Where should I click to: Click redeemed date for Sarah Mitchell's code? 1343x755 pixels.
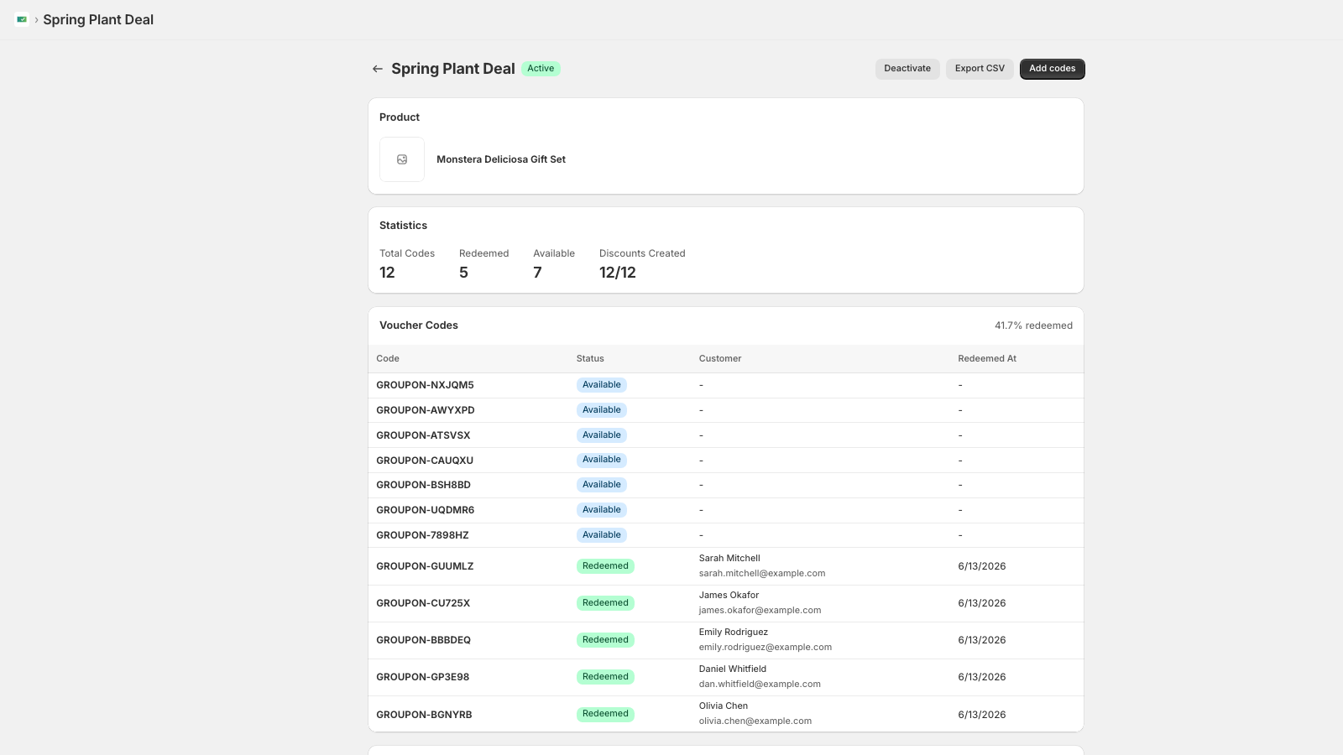982,566
